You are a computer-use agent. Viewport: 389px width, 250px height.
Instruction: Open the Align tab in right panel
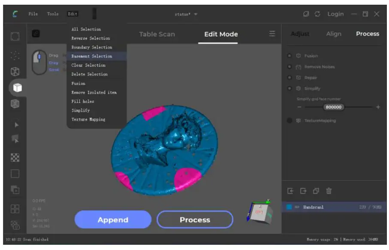click(334, 34)
